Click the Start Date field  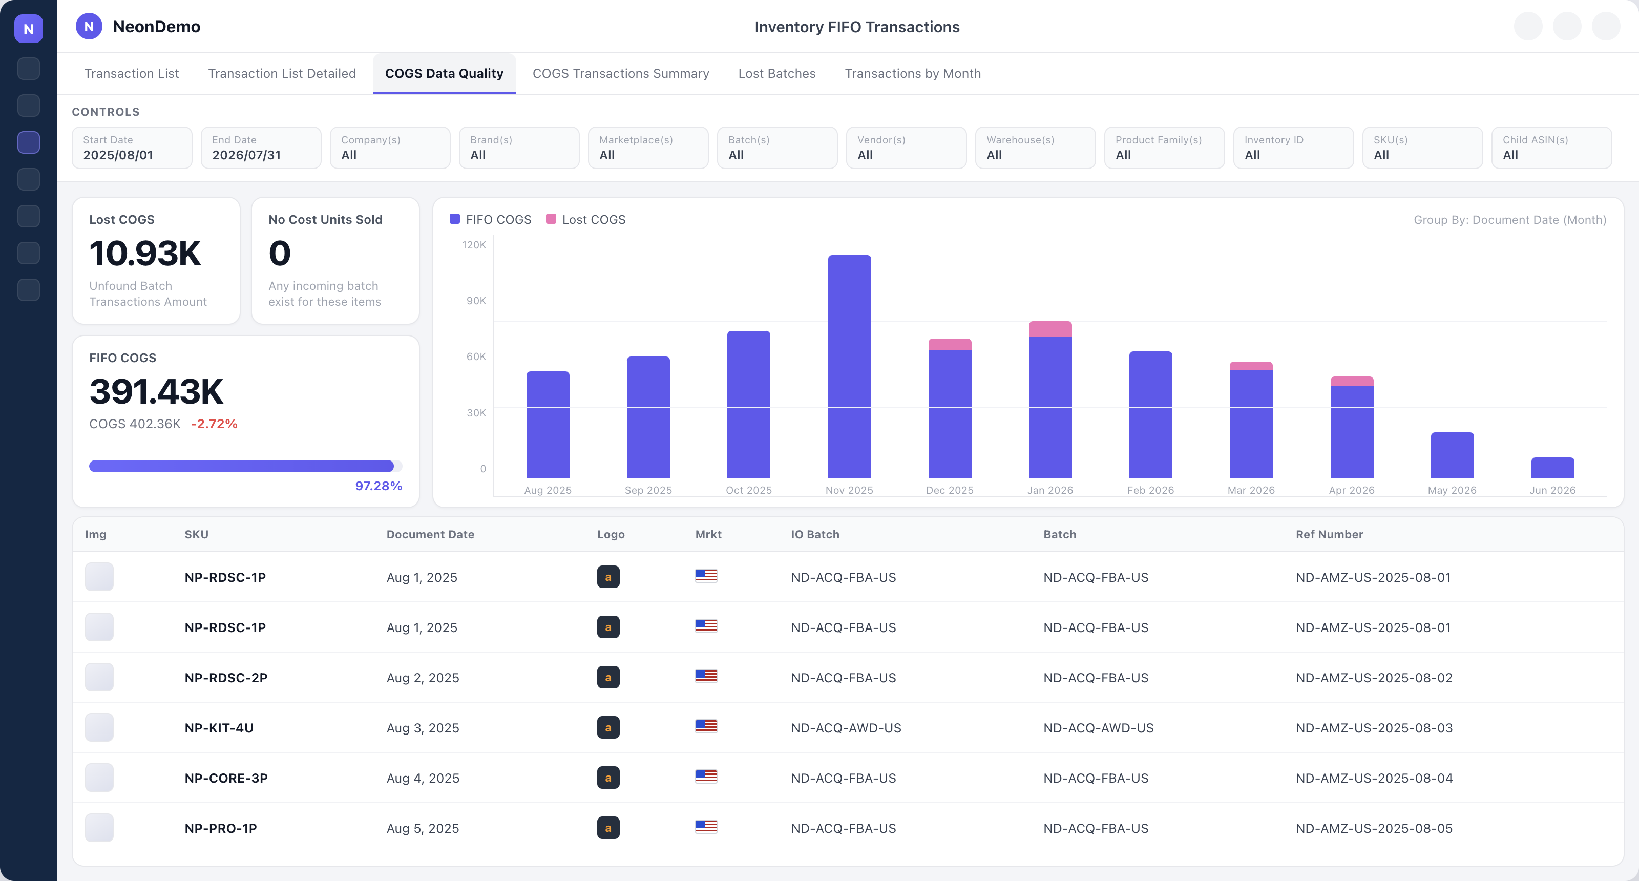point(132,148)
